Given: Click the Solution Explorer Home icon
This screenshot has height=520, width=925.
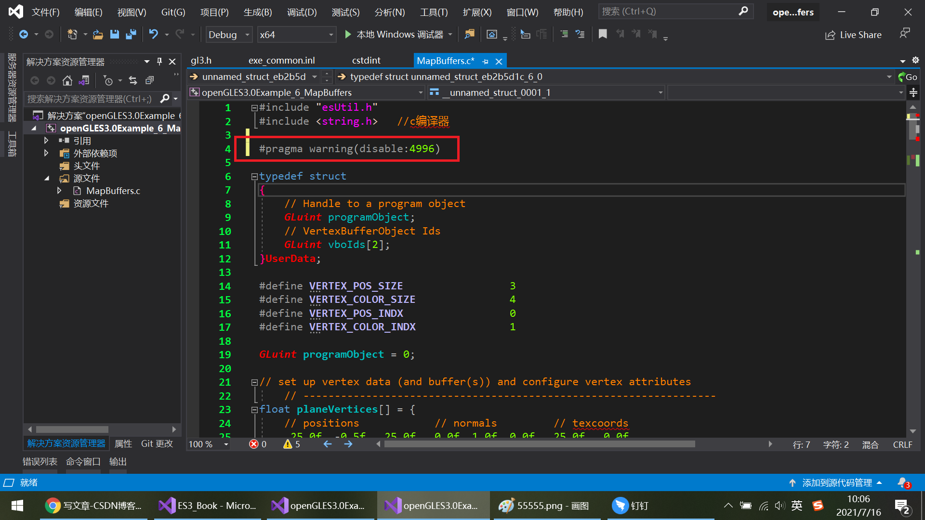Looking at the screenshot, I should 67,80.
